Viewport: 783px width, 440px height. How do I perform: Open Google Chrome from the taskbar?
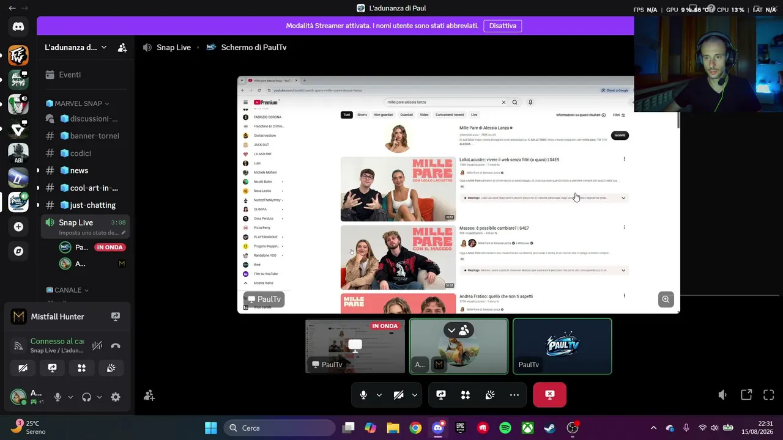point(415,428)
